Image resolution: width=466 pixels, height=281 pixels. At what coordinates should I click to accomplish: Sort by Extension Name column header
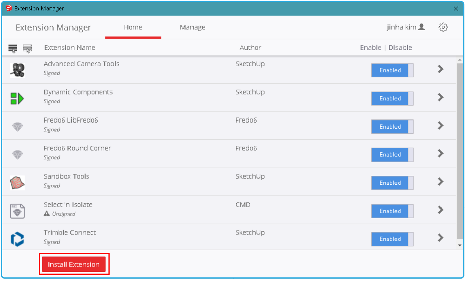(x=70, y=48)
